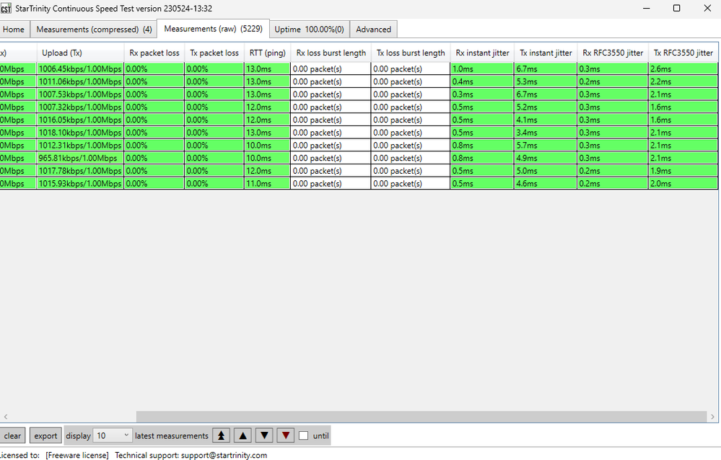Click the Rx loss burst length header
Image resolution: width=721 pixels, height=460 pixels.
tap(331, 53)
